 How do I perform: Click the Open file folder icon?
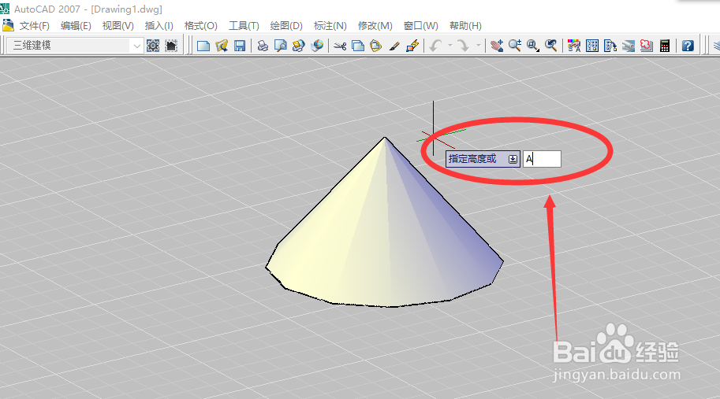pos(222,46)
